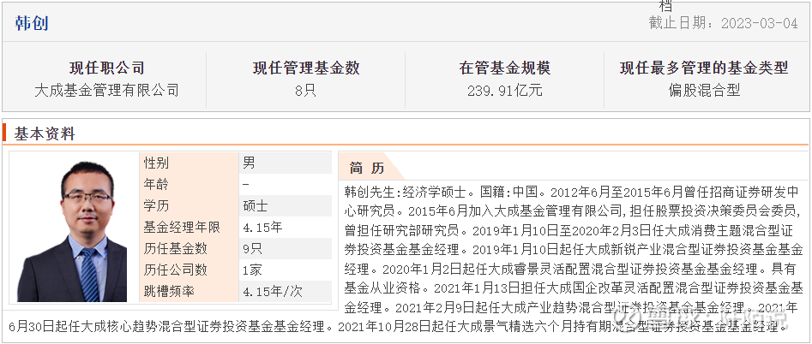Click the 现任最多管理的基金类型 heading
This screenshot has height=344, width=812.
pos(704,68)
